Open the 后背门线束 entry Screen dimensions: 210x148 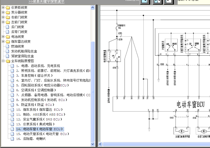pyautogui.click(x=19, y=32)
